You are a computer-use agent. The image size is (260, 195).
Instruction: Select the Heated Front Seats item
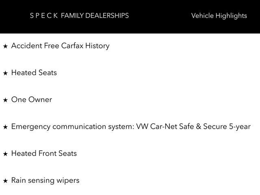point(44,153)
